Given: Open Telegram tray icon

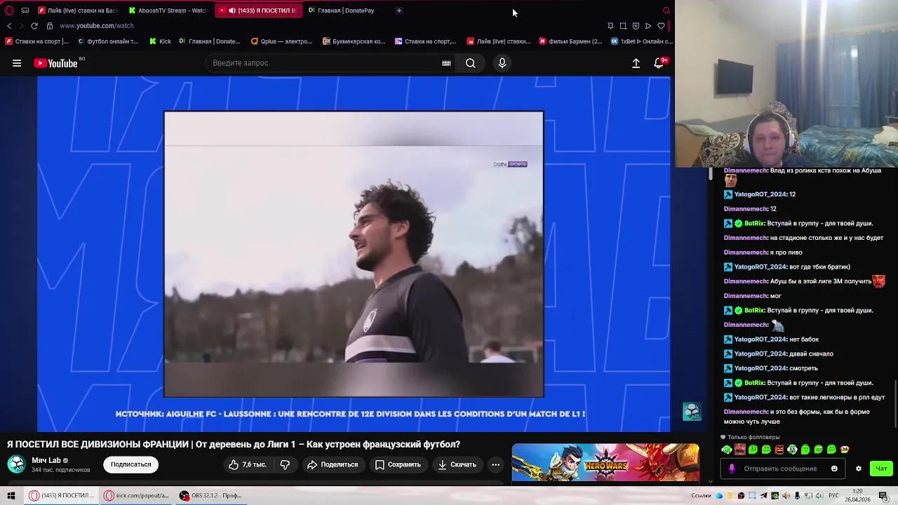Looking at the screenshot, I should [763, 496].
